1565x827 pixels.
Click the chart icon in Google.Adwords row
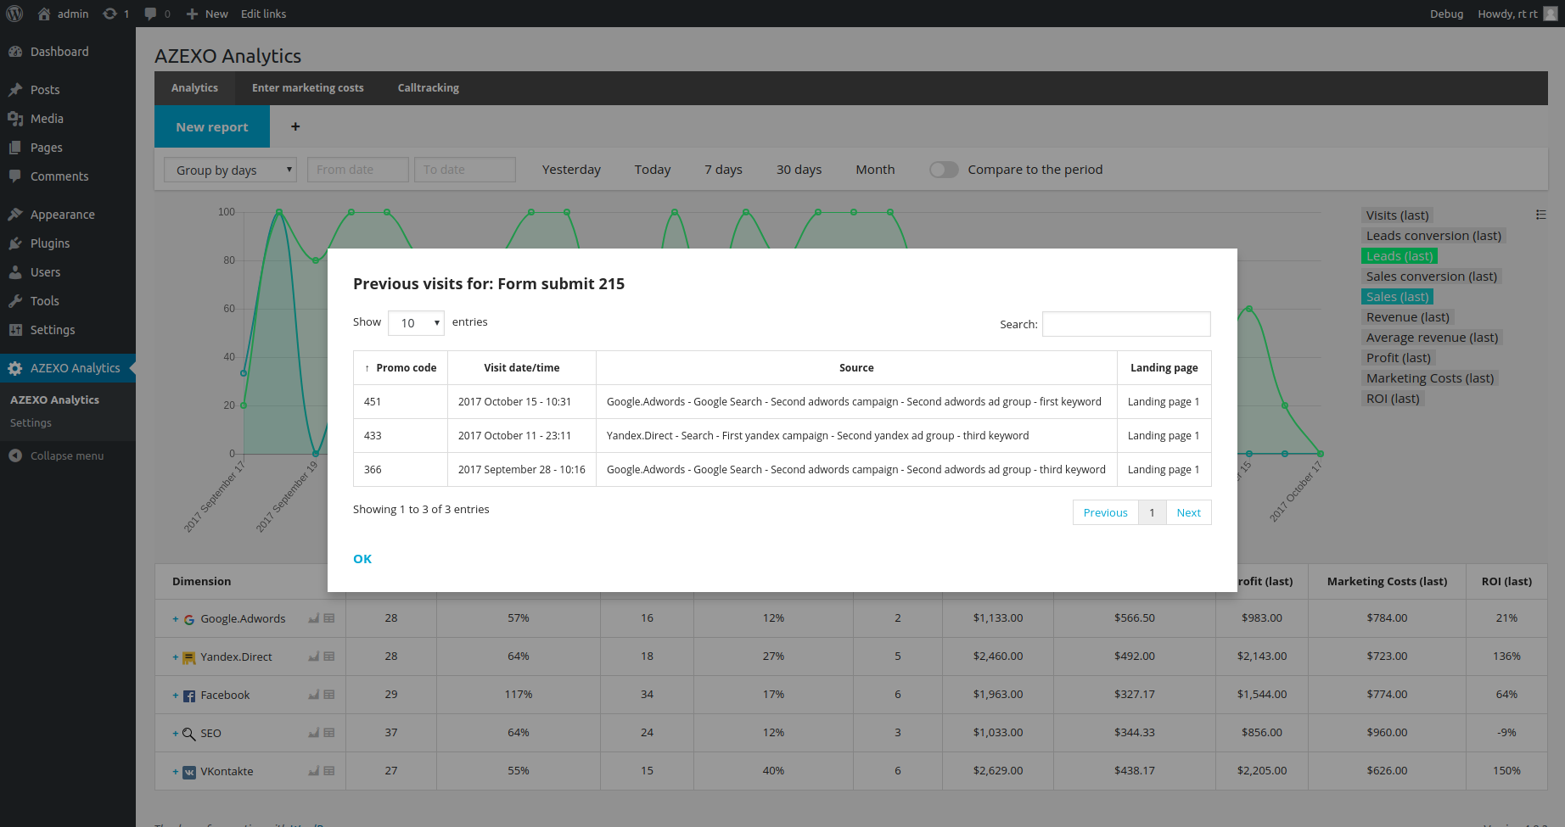pyautogui.click(x=314, y=618)
